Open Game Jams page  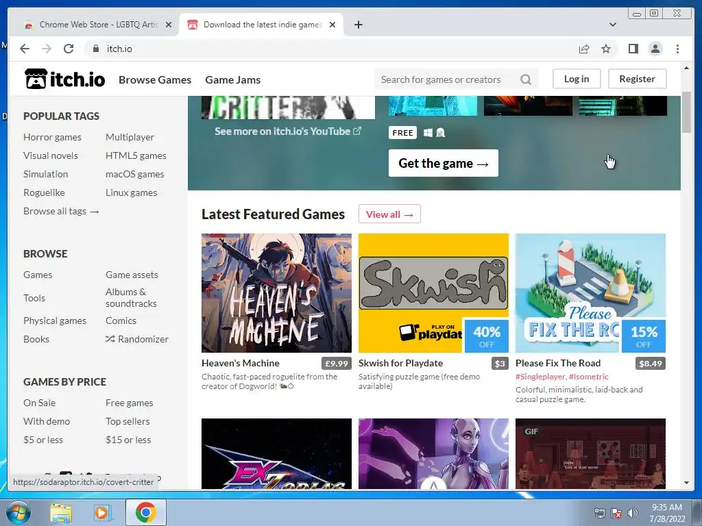tap(233, 79)
